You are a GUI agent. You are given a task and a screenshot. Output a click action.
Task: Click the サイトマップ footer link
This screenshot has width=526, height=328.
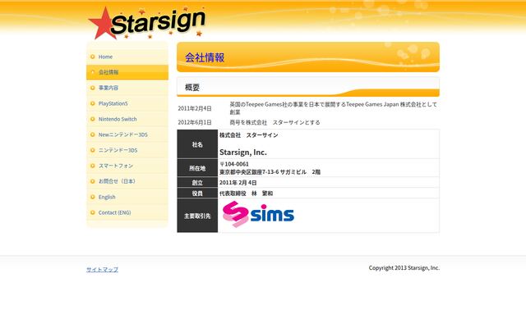pyautogui.click(x=102, y=270)
